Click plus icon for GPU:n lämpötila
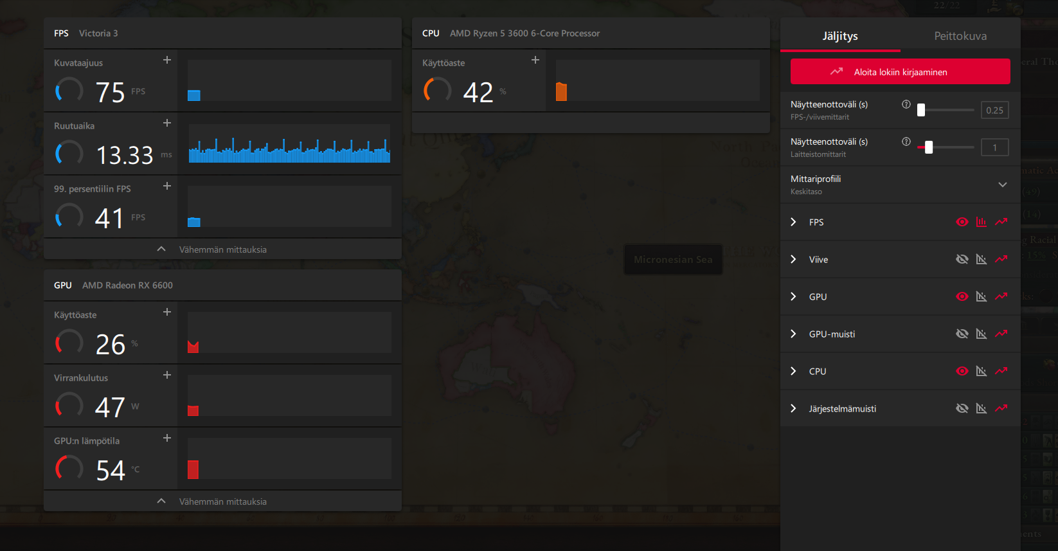 [167, 438]
